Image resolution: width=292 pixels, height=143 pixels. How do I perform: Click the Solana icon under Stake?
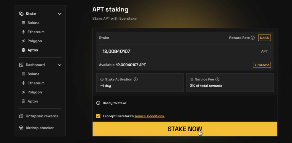[x=23, y=23]
